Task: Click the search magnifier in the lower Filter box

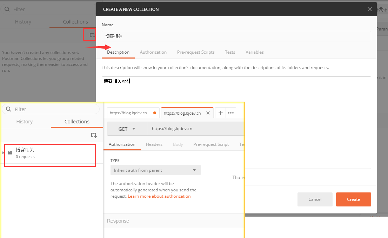Action: 8,109
